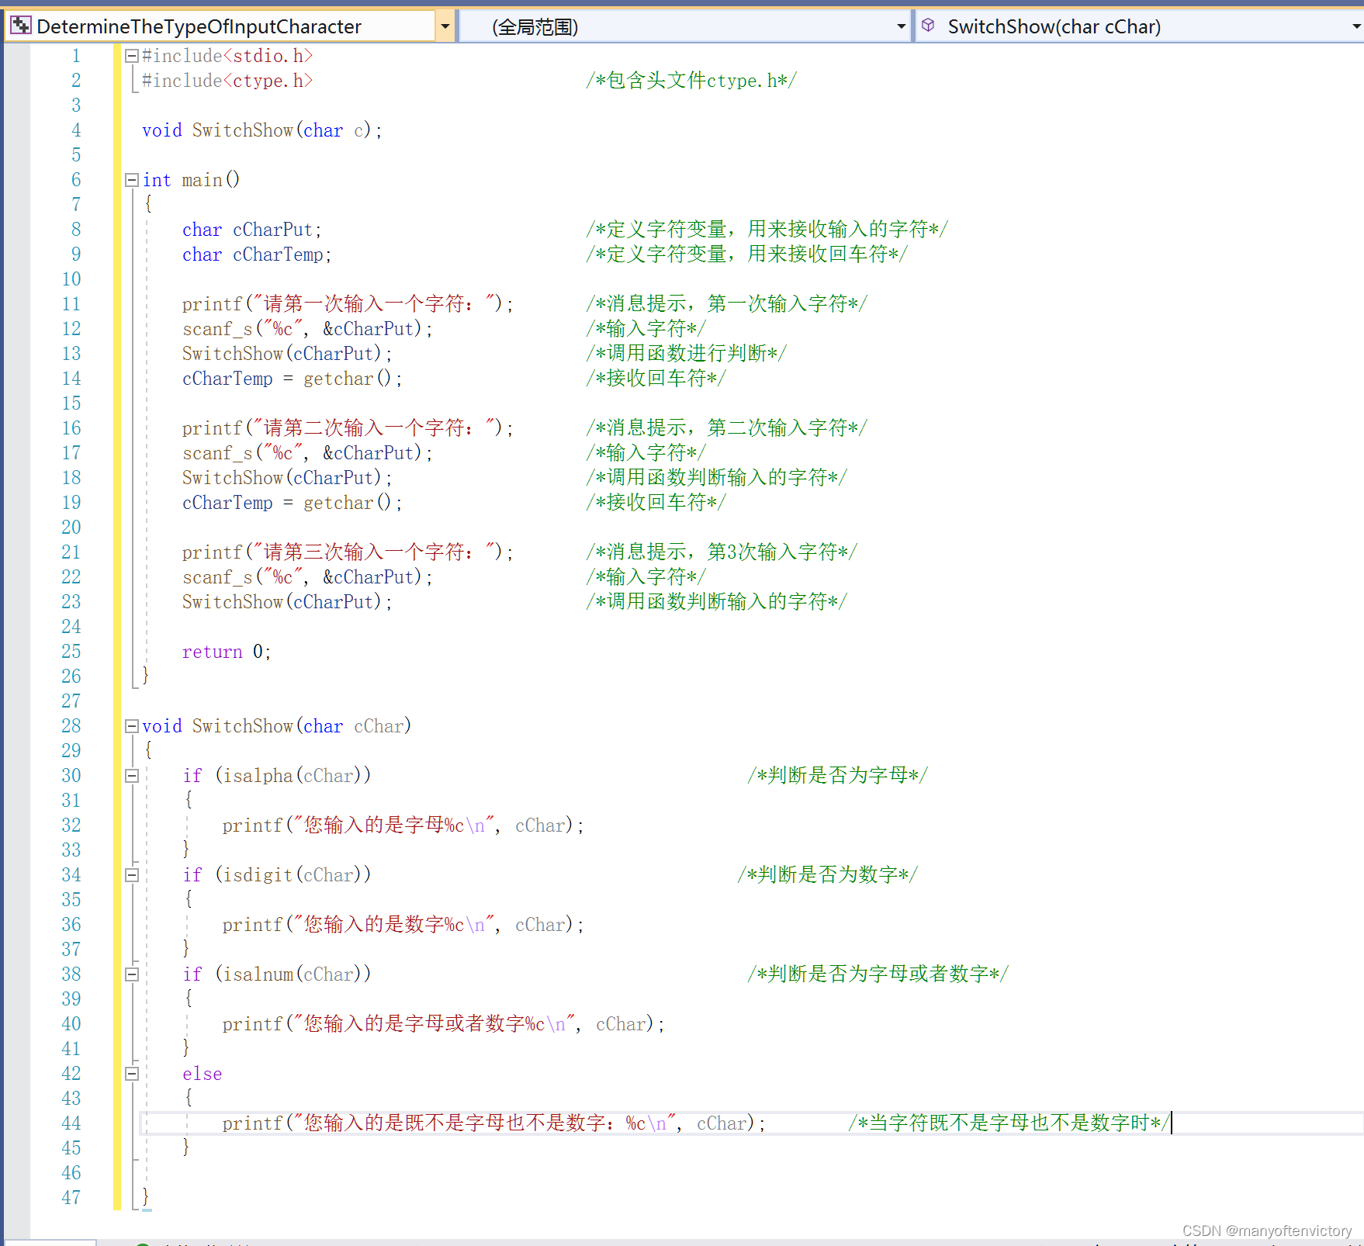
Task: Collapse the isdigit if block
Action: coord(132,875)
